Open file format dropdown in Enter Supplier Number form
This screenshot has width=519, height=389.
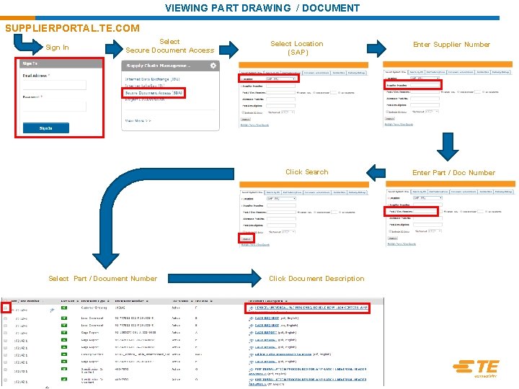click(x=432, y=112)
